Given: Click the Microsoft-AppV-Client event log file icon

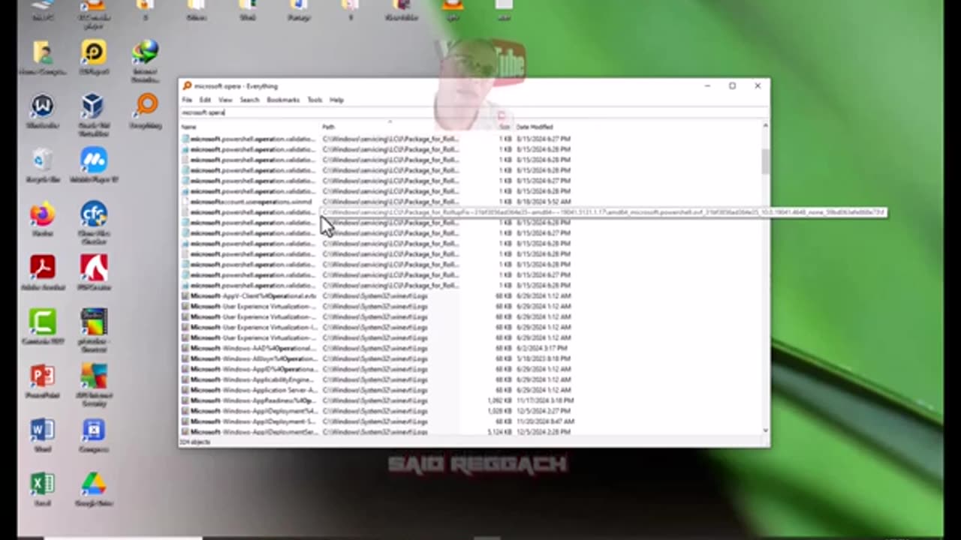Looking at the screenshot, I should 185,296.
